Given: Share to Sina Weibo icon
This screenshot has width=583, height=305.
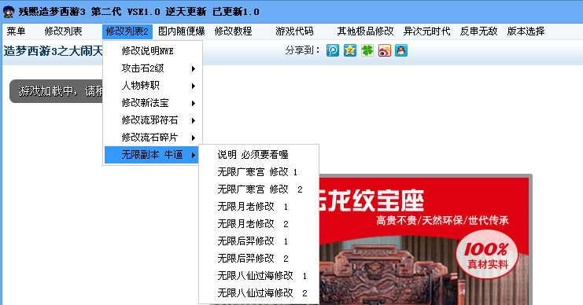Looking at the screenshot, I should (385, 50).
